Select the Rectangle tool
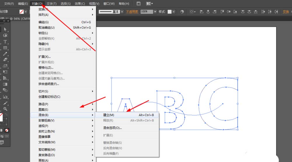This screenshot has height=162, width=292. (x=5, y=48)
